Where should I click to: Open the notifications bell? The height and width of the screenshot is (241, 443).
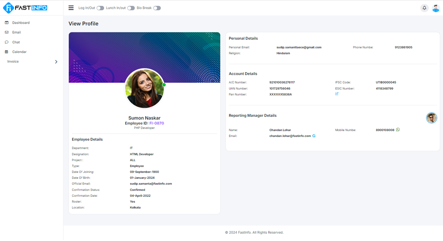coord(424,8)
